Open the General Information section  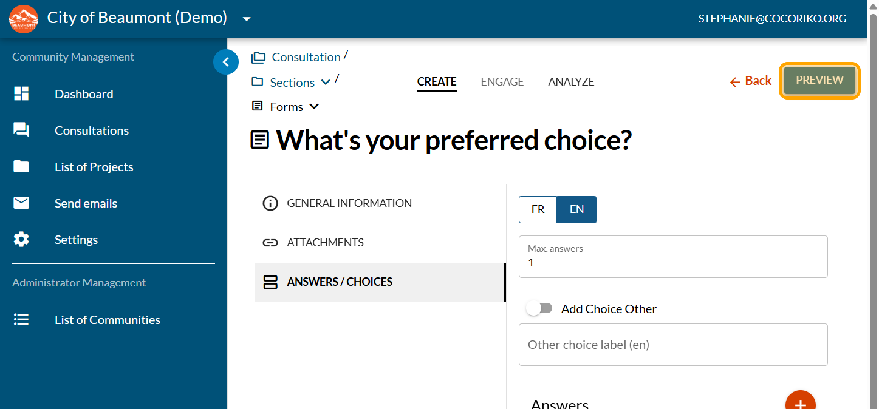click(349, 203)
